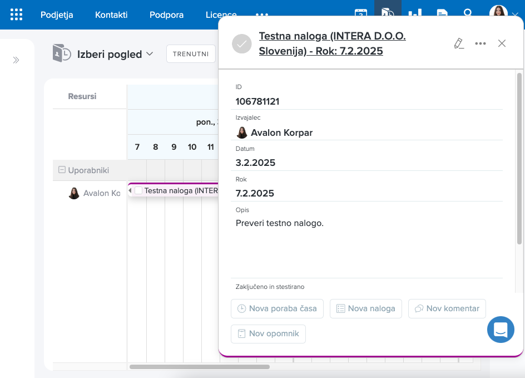Collapse the Uporabniki group
This screenshot has width=525, height=378.
[62, 170]
